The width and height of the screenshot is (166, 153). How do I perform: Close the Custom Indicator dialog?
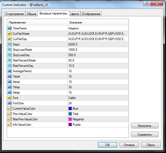[x=157, y=3]
